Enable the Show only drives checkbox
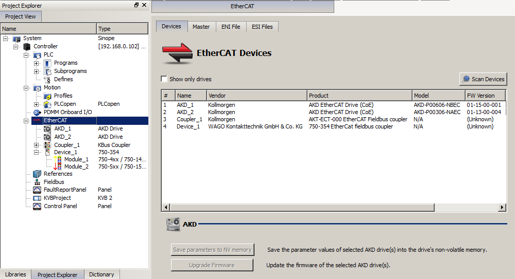The height and width of the screenshot is (279, 515). click(164, 79)
